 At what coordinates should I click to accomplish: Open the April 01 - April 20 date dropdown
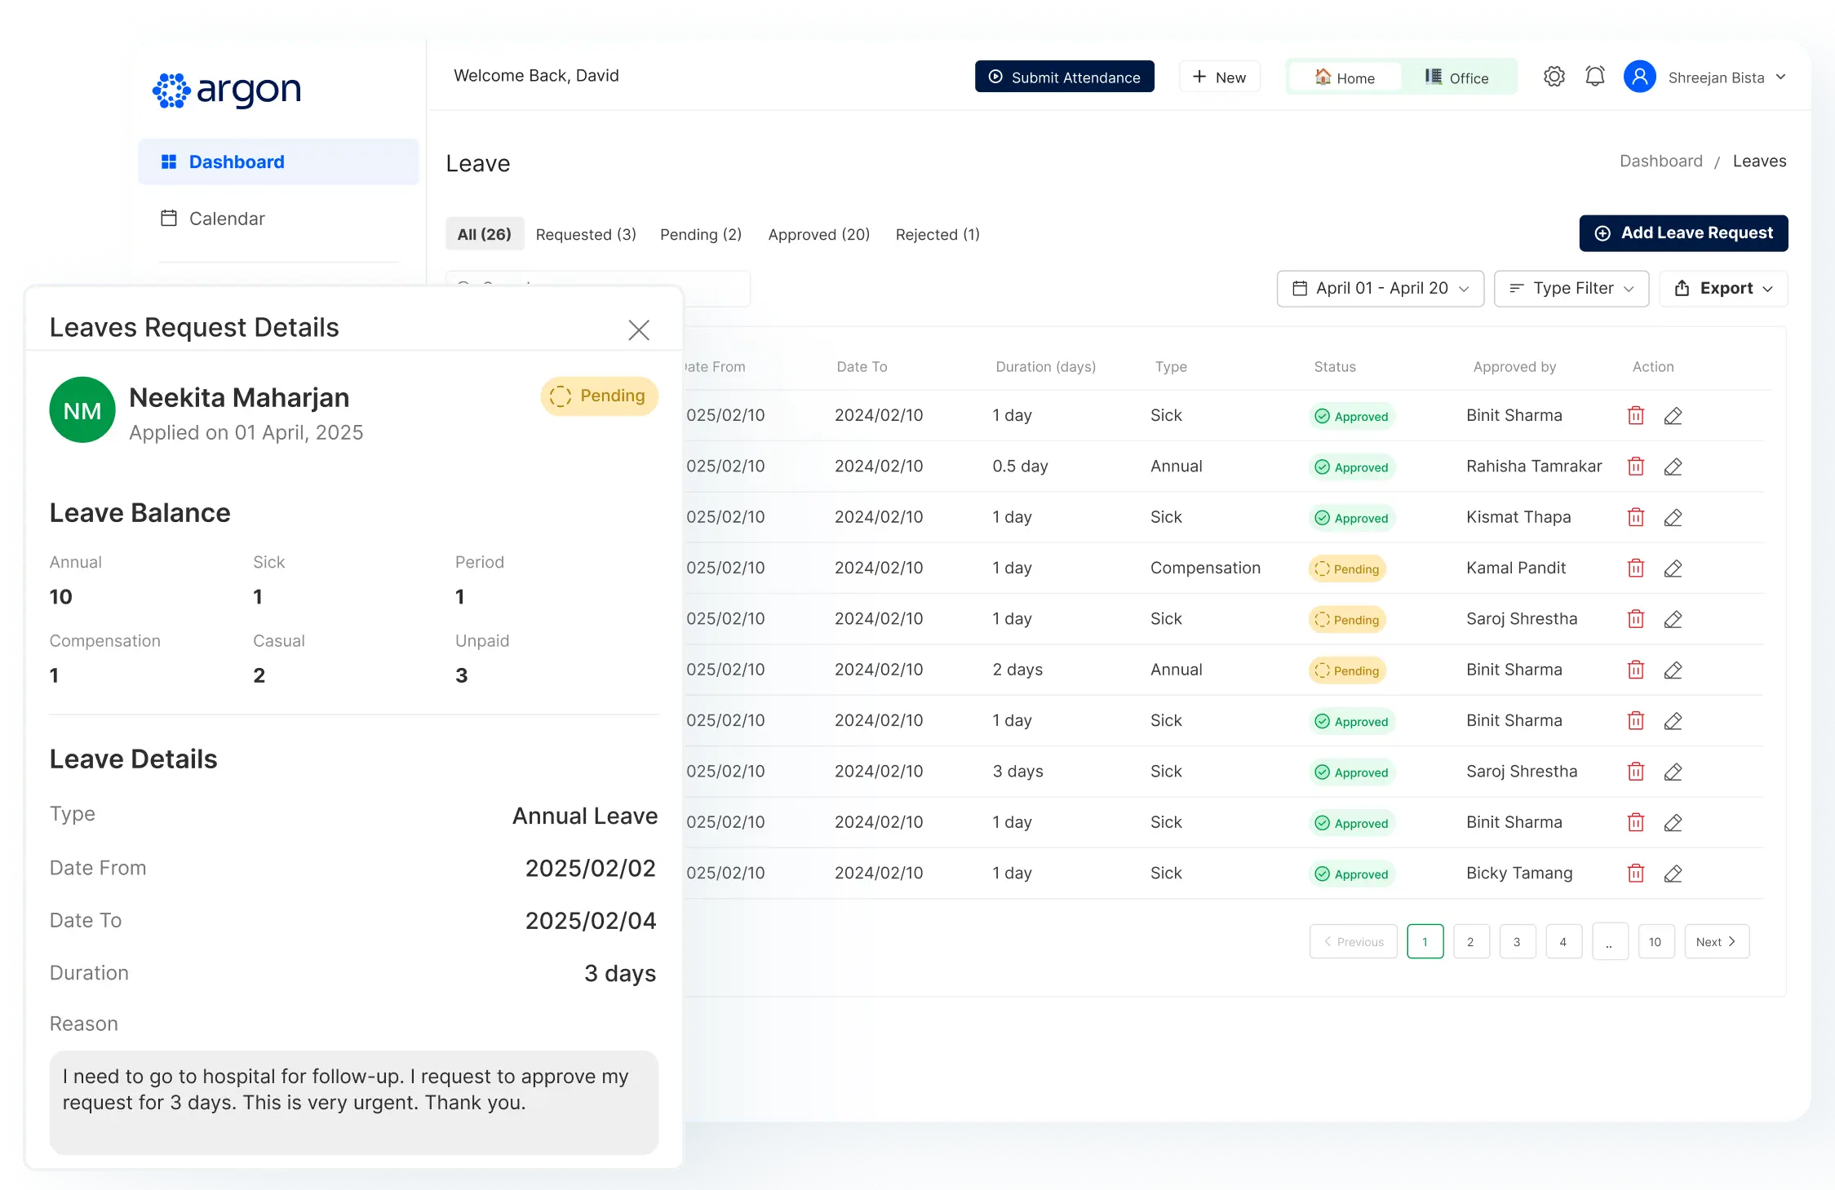tap(1380, 289)
